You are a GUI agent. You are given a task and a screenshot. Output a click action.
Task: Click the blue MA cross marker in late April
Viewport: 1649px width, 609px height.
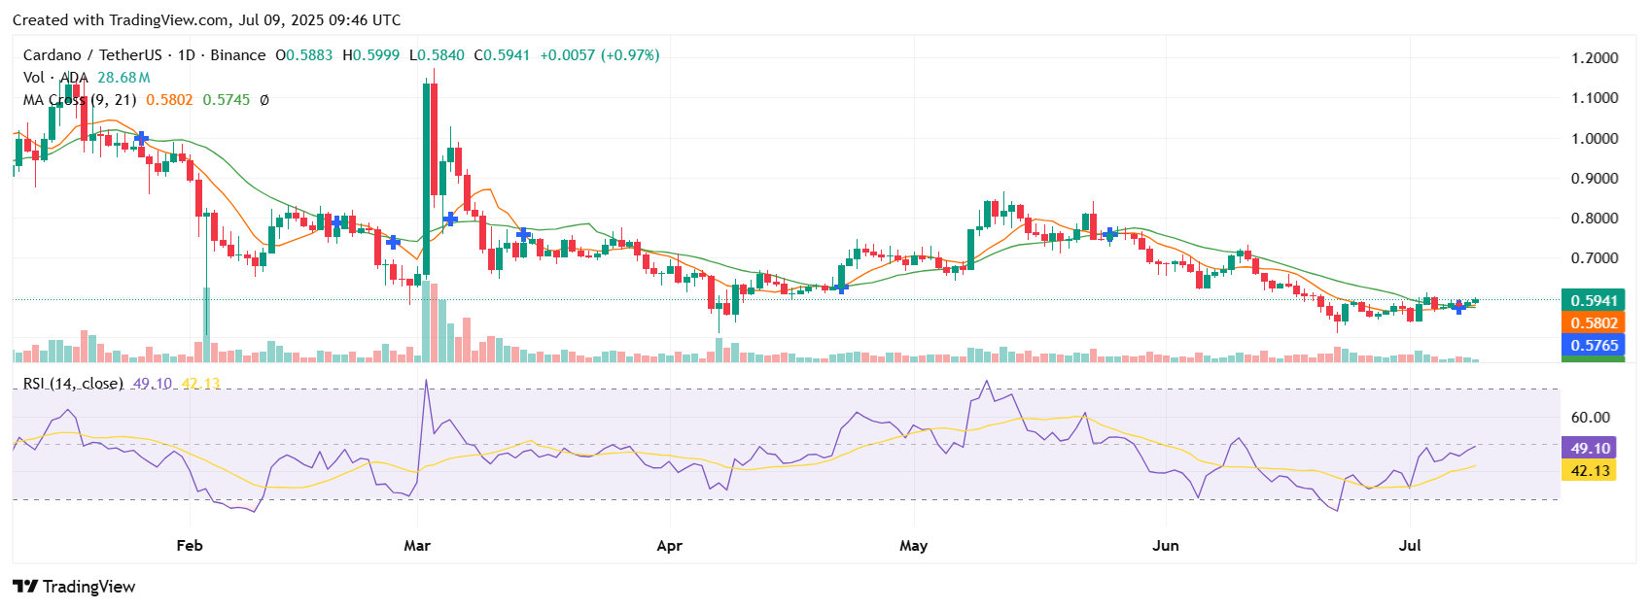[x=842, y=287]
